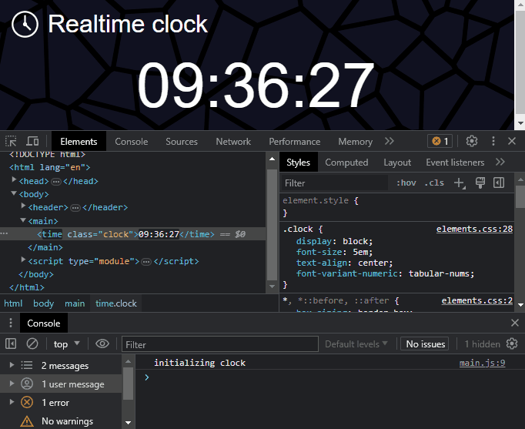Toggle the device toolbar icon
Image resolution: width=525 pixels, height=429 pixels.
tap(32, 141)
